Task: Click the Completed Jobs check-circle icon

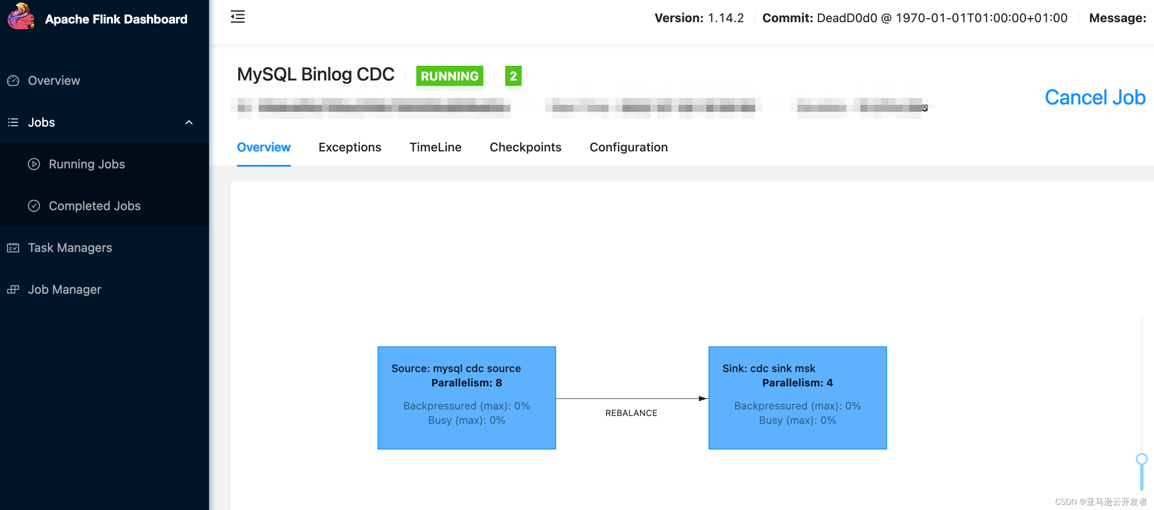Action: 34,205
